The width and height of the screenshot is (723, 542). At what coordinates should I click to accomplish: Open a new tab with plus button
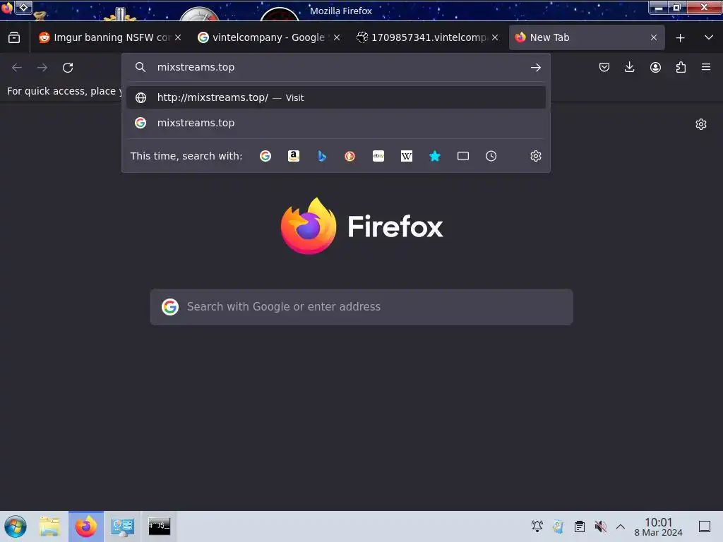(x=680, y=38)
